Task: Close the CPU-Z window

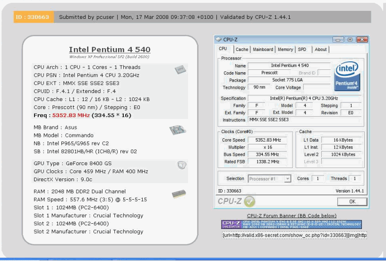Action: 362,40
